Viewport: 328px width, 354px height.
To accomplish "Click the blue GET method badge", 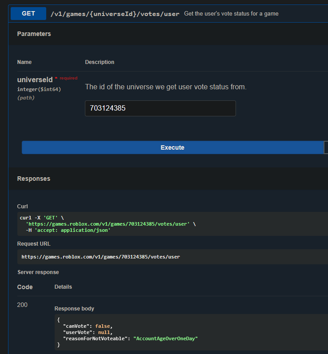I will [28, 13].
